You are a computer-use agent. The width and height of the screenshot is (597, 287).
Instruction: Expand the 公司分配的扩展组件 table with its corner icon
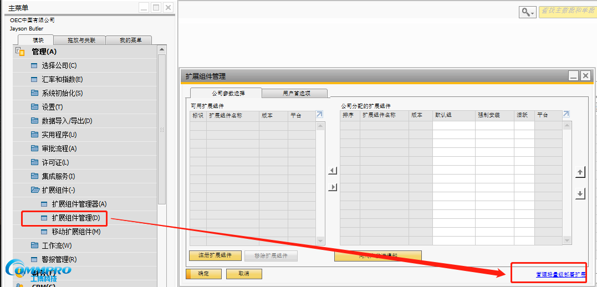pos(566,115)
